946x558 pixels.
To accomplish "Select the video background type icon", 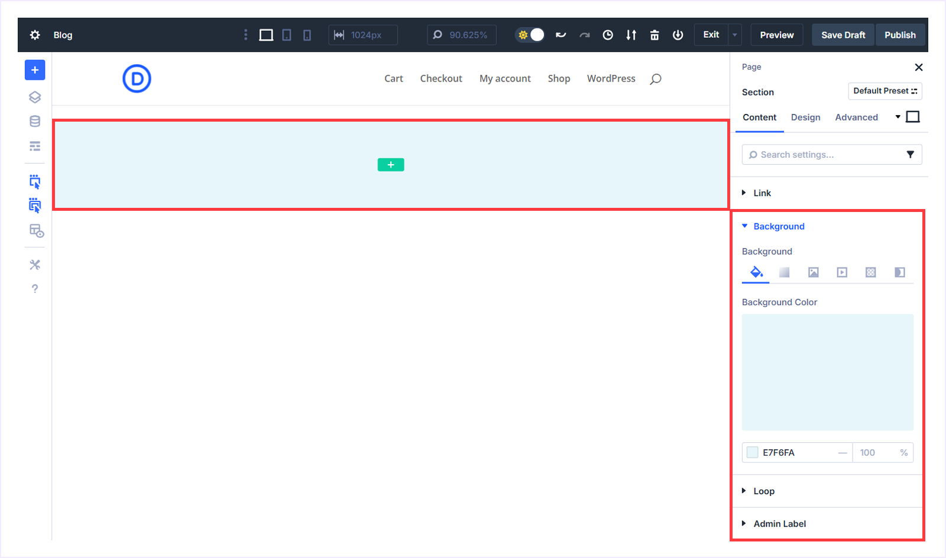I will point(841,272).
